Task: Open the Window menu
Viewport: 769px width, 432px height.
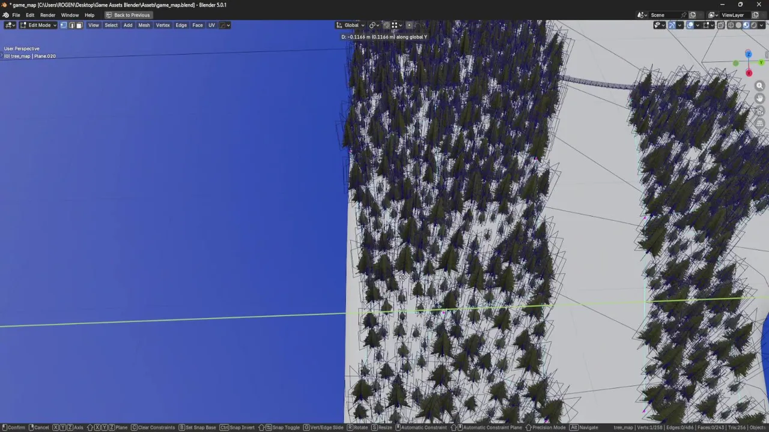Action: point(70,15)
